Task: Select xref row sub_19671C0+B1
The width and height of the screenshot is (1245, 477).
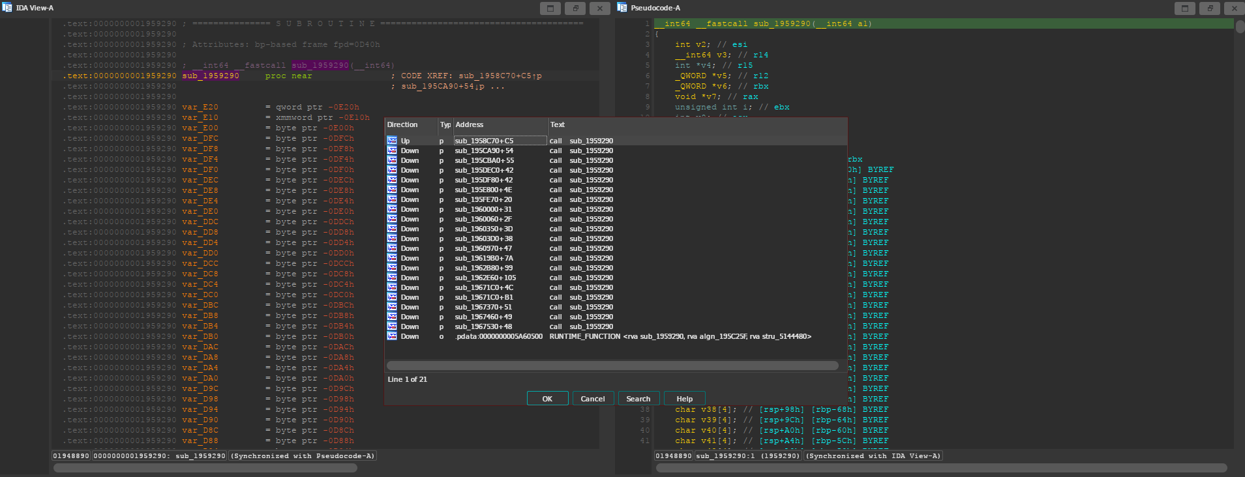Action: tap(616, 297)
